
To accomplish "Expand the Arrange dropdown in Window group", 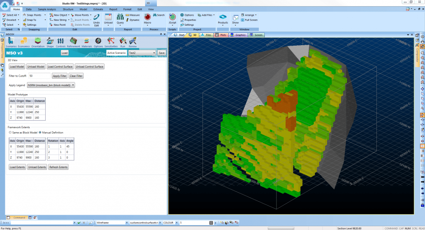I will pos(256,15).
